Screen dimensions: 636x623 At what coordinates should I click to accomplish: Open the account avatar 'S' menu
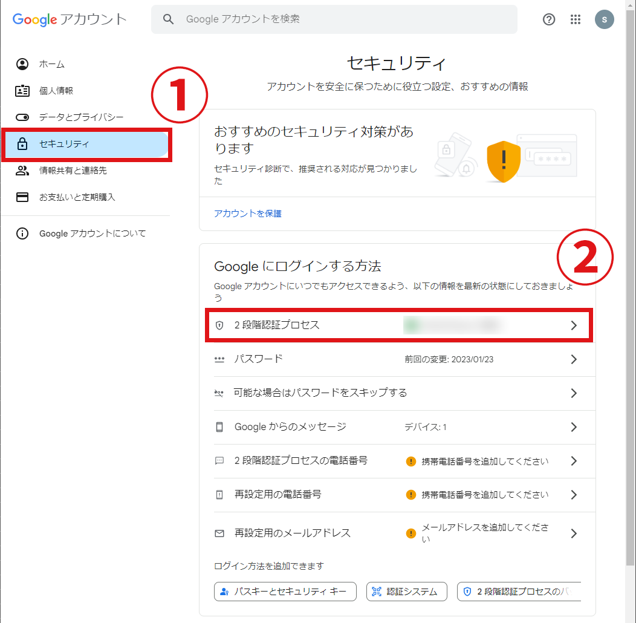605,19
